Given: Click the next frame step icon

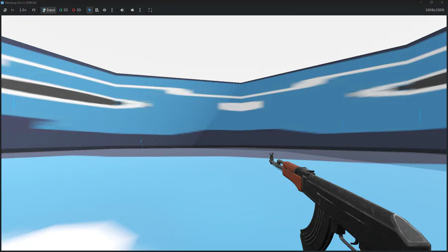Looking at the screenshot, I should [x=12, y=10].
